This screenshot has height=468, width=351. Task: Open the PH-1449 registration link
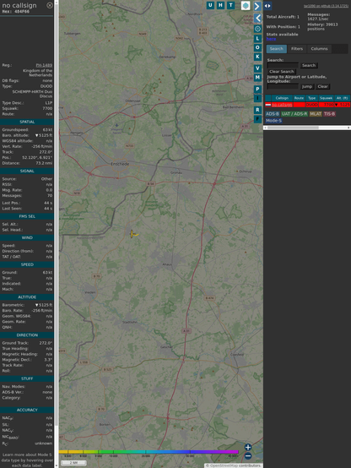pyautogui.click(x=44, y=65)
